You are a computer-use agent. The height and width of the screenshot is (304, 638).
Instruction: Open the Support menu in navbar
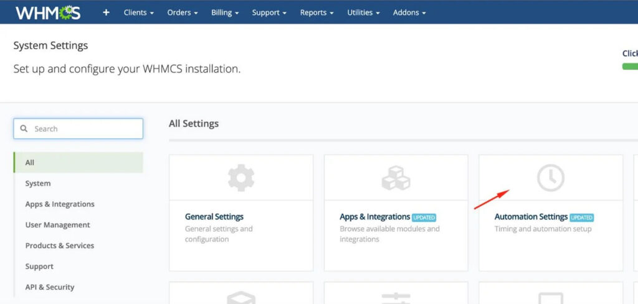pos(269,12)
